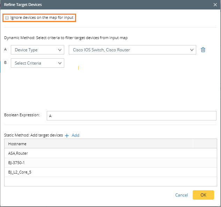This screenshot has height=207, width=221.
Task: Cancel the dialog
Action: [x=182, y=195]
